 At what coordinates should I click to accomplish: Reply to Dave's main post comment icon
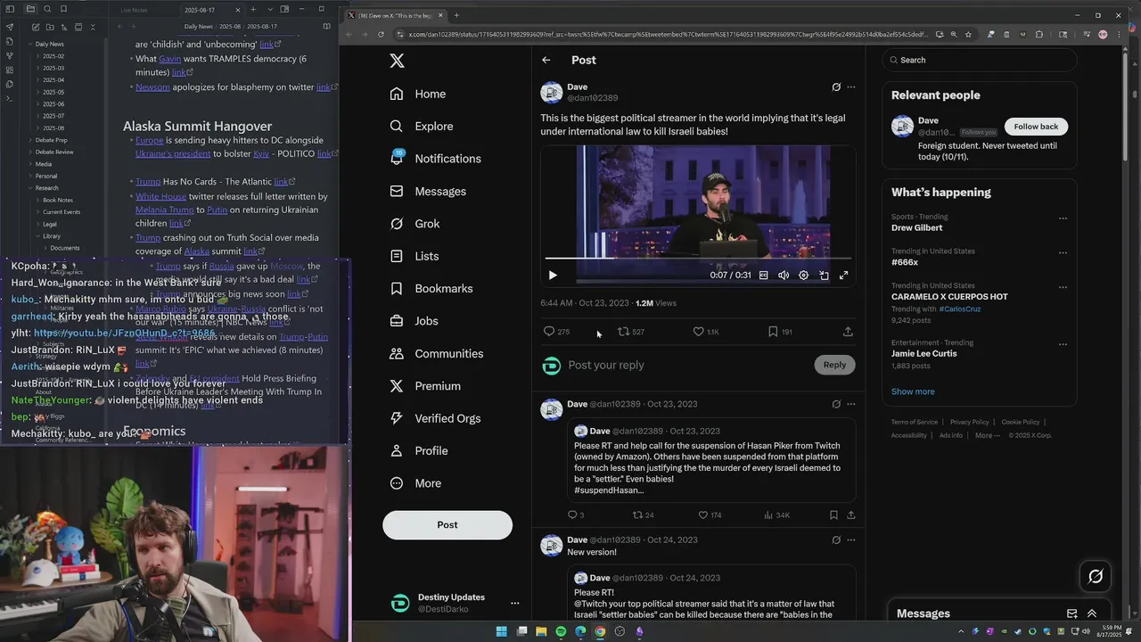coord(549,332)
